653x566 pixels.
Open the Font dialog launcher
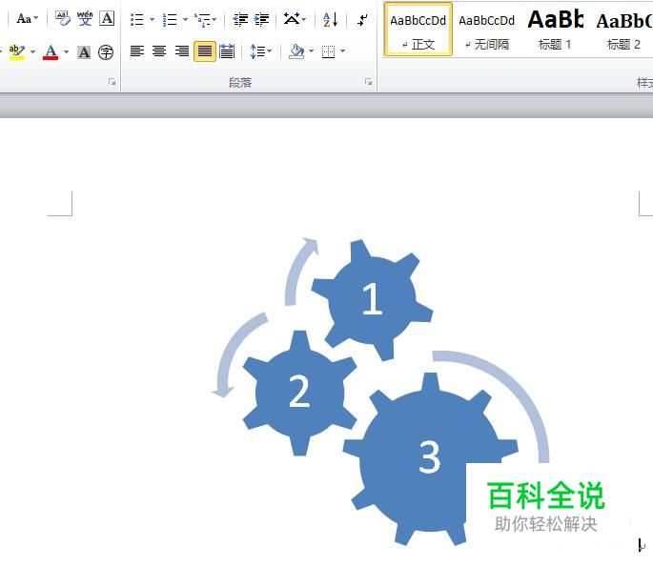pyautogui.click(x=112, y=82)
